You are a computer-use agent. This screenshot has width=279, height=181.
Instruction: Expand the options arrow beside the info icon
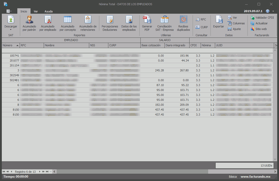click(x=273, y=11)
